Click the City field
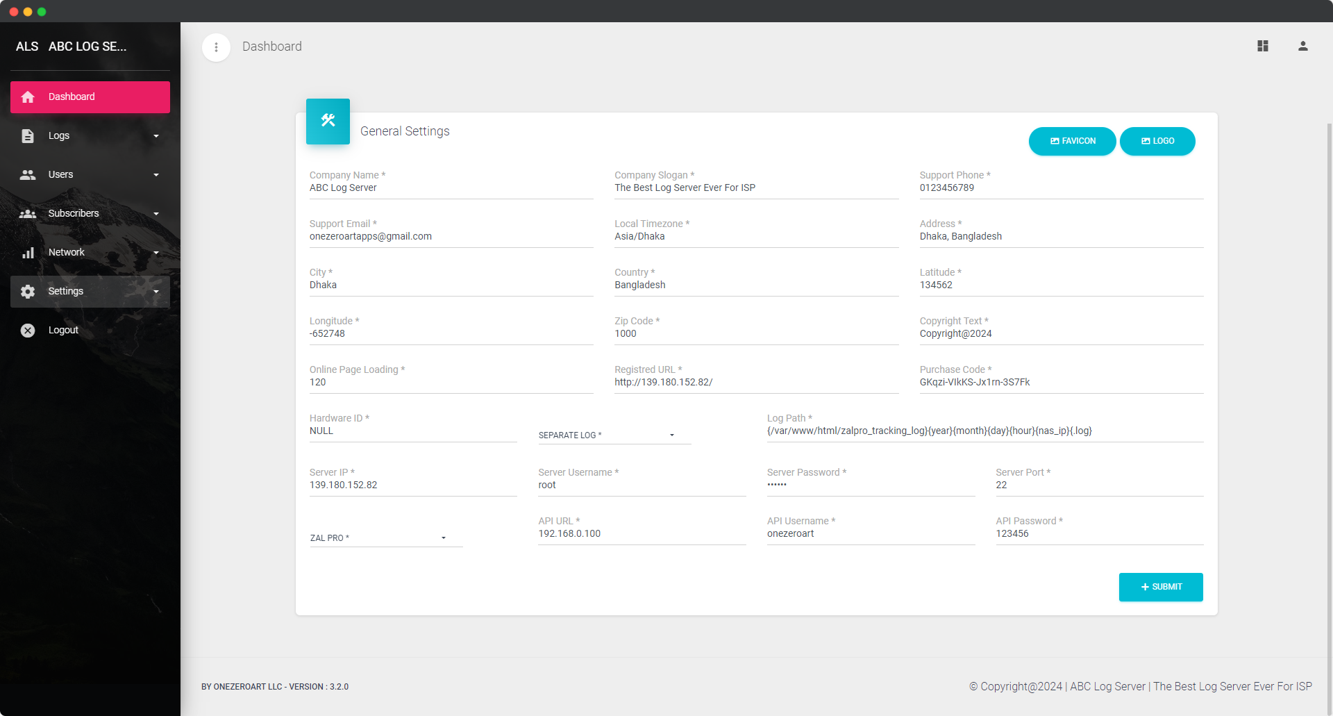 pos(451,285)
